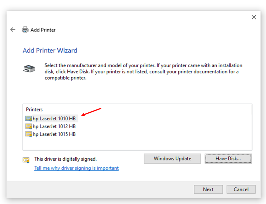Viewport: 266px width, 204px height.
Task: Select hp LaserJet 1010 HB printer
Action: click(x=54, y=118)
